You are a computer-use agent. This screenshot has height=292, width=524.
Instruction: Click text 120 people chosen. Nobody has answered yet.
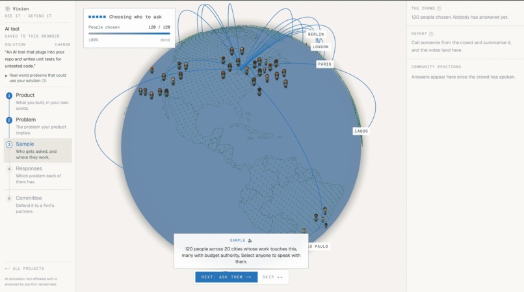point(460,17)
